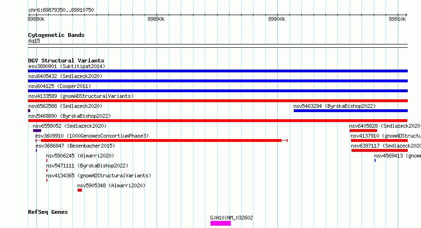Screen dimensions: 421x228
Task: Open the nsv604125 (Cooper2011) variant bar
Action: click(x=218, y=91)
